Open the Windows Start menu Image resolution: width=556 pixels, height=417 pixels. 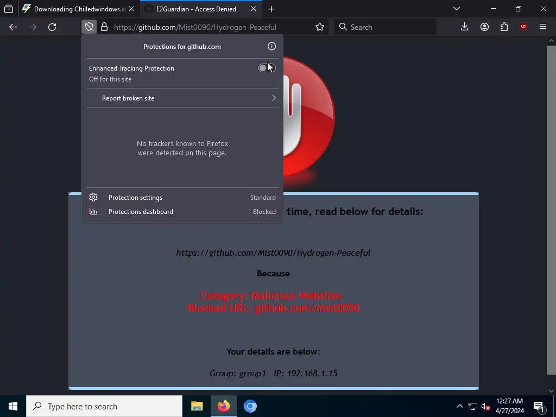point(13,406)
